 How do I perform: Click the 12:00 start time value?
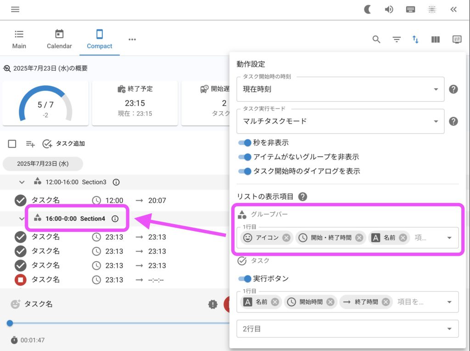click(x=114, y=201)
